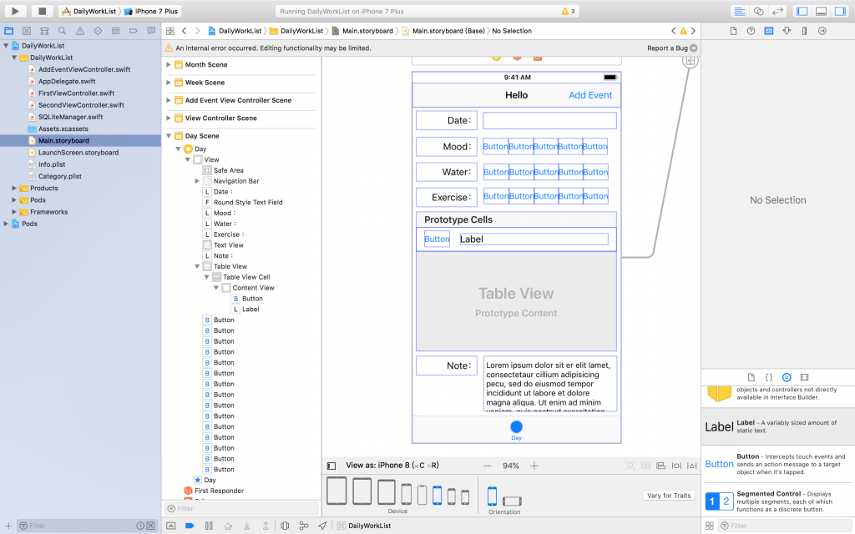The width and height of the screenshot is (855, 534).
Task: Open the Connections inspector tab
Action: 822,31
